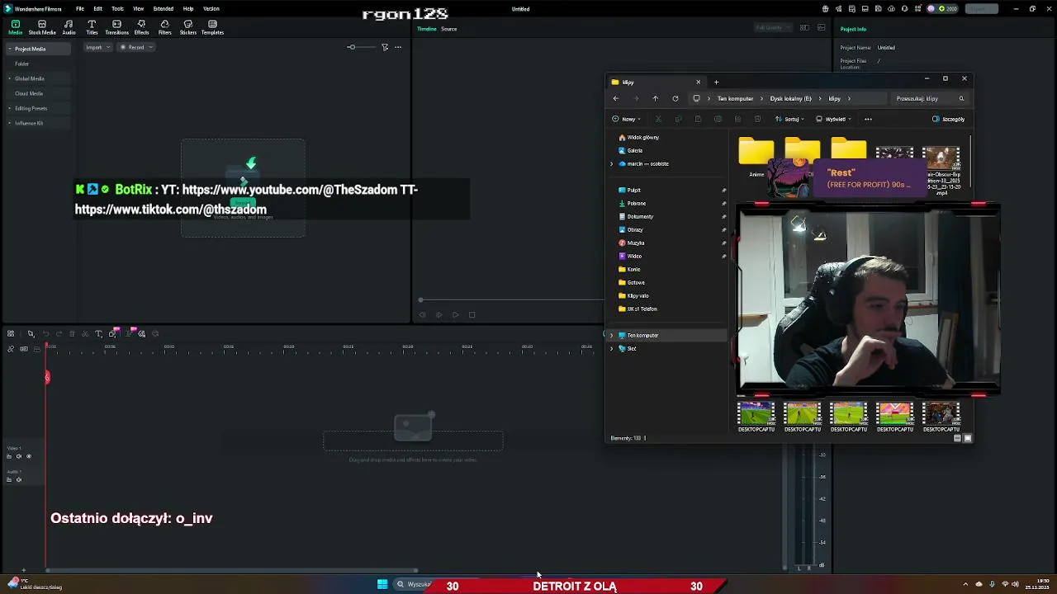Go up one folder in Explorer
Image resolution: width=1057 pixels, height=594 pixels.
pyautogui.click(x=655, y=98)
